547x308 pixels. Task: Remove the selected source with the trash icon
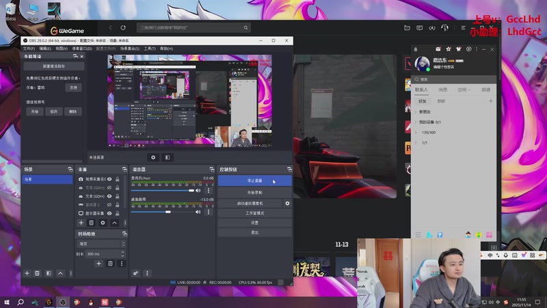tap(91, 223)
